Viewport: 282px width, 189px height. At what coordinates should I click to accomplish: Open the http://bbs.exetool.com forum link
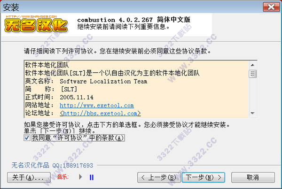(x=101, y=113)
